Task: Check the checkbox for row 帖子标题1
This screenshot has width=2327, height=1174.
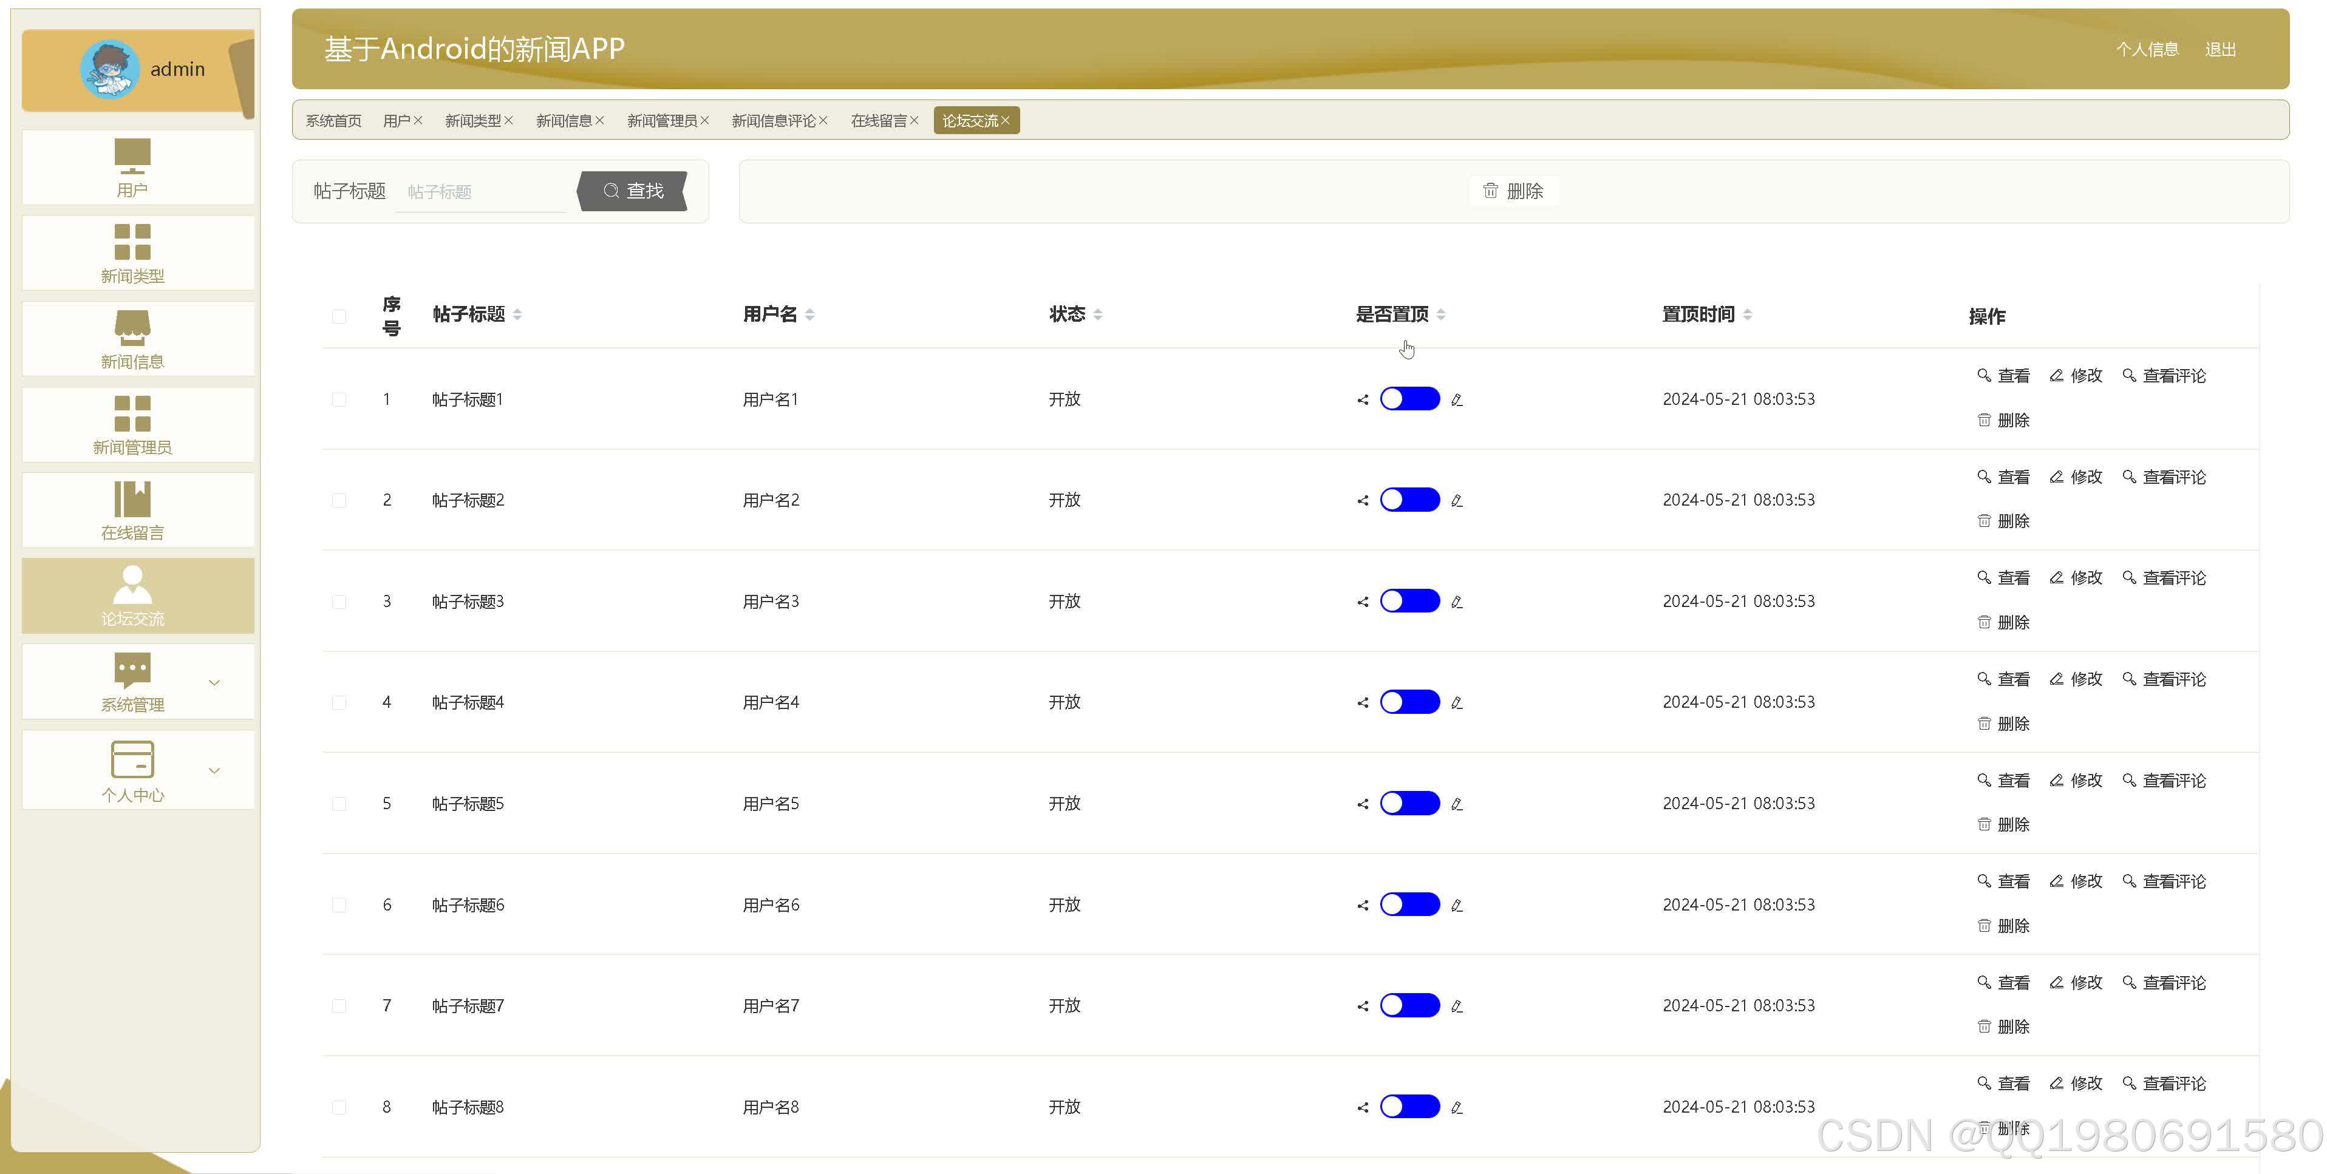Action: click(339, 399)
